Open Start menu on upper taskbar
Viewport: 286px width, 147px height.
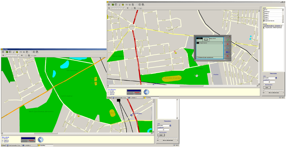coord(109,98)
